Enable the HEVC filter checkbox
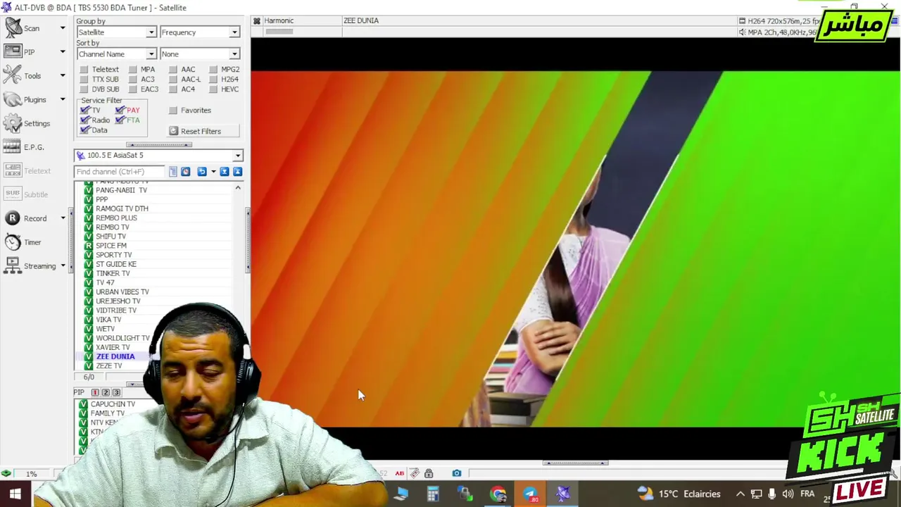This screenshot has height=507, width=901. [213, 89]
